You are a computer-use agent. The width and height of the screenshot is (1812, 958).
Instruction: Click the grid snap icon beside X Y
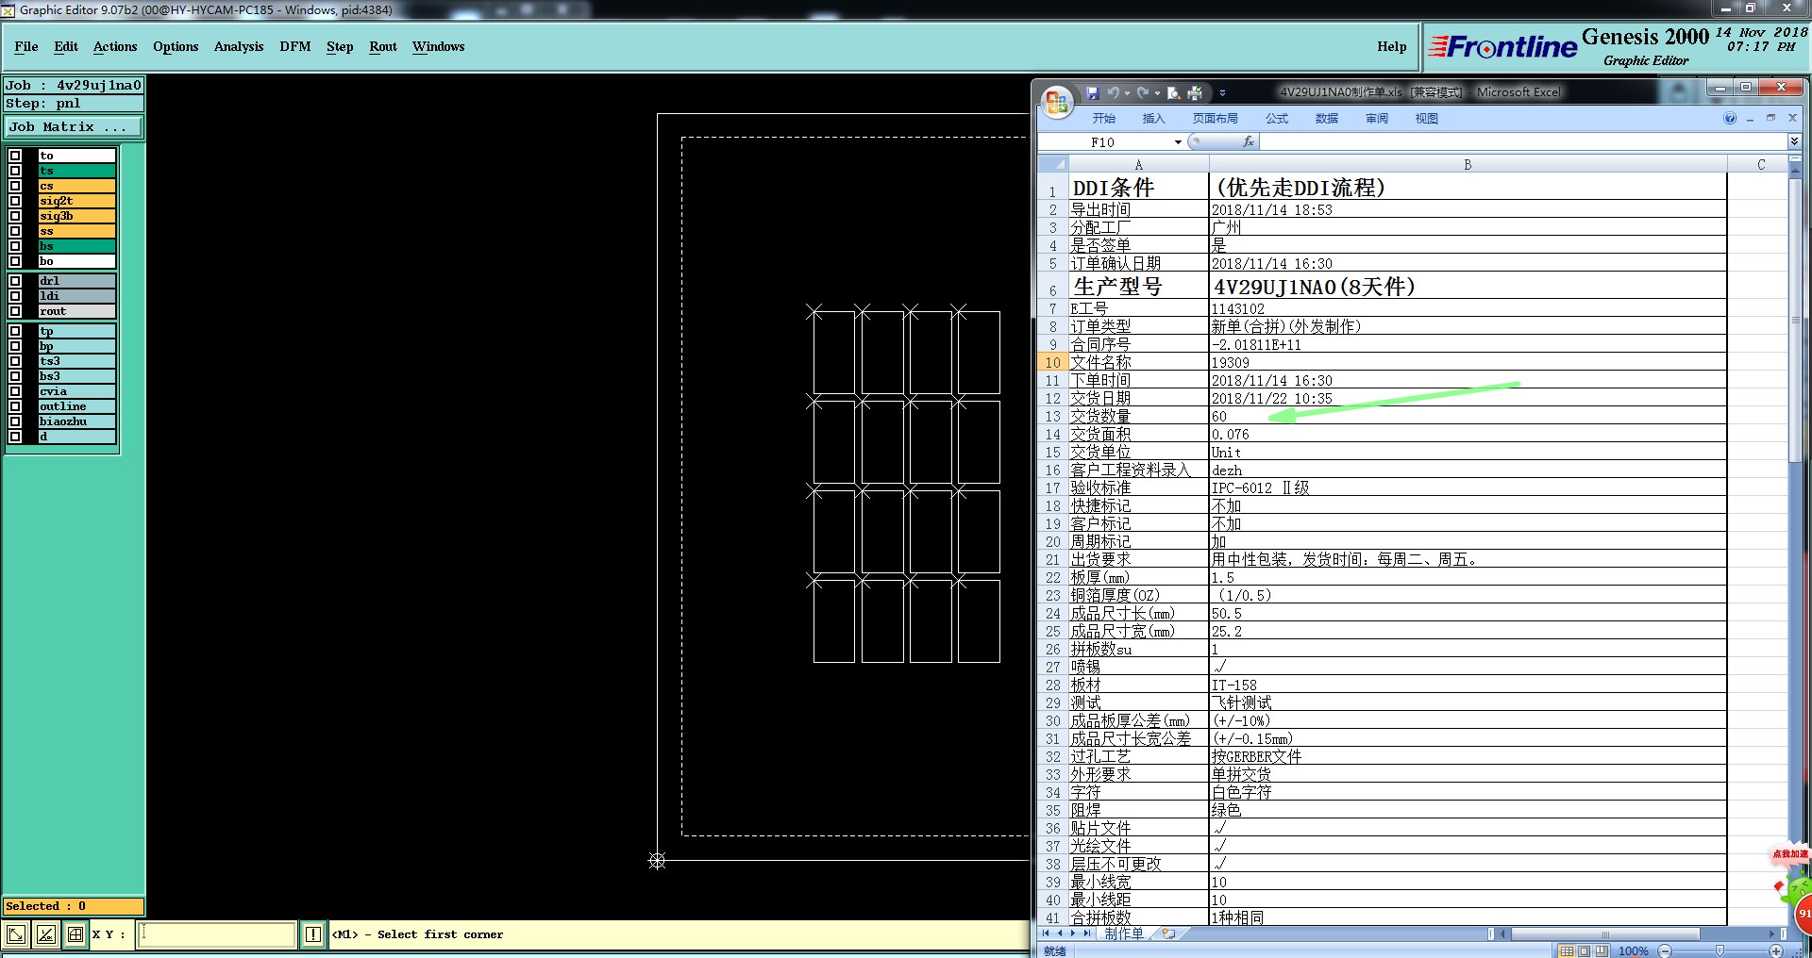[75, 934]
